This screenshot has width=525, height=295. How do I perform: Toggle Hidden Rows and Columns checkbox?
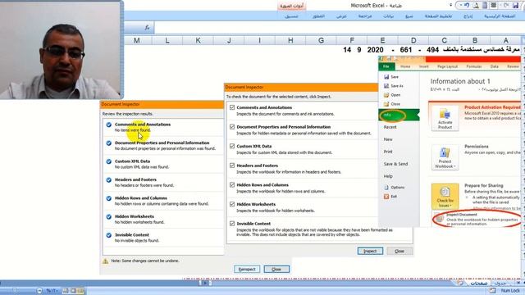pos(232,184)
